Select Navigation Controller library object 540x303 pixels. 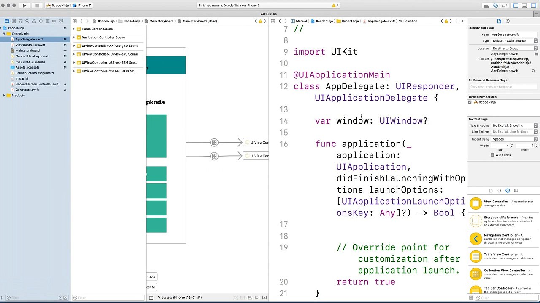[503, 239]
